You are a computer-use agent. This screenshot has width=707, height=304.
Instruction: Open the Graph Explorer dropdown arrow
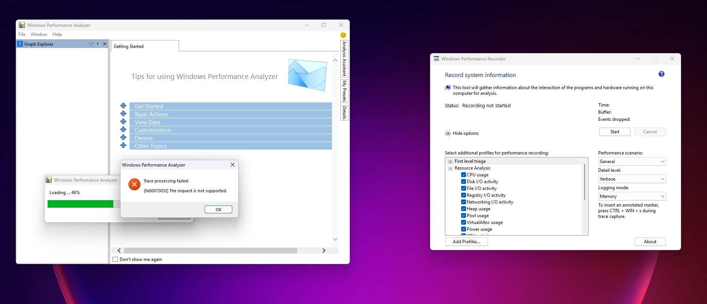point(91,44)
